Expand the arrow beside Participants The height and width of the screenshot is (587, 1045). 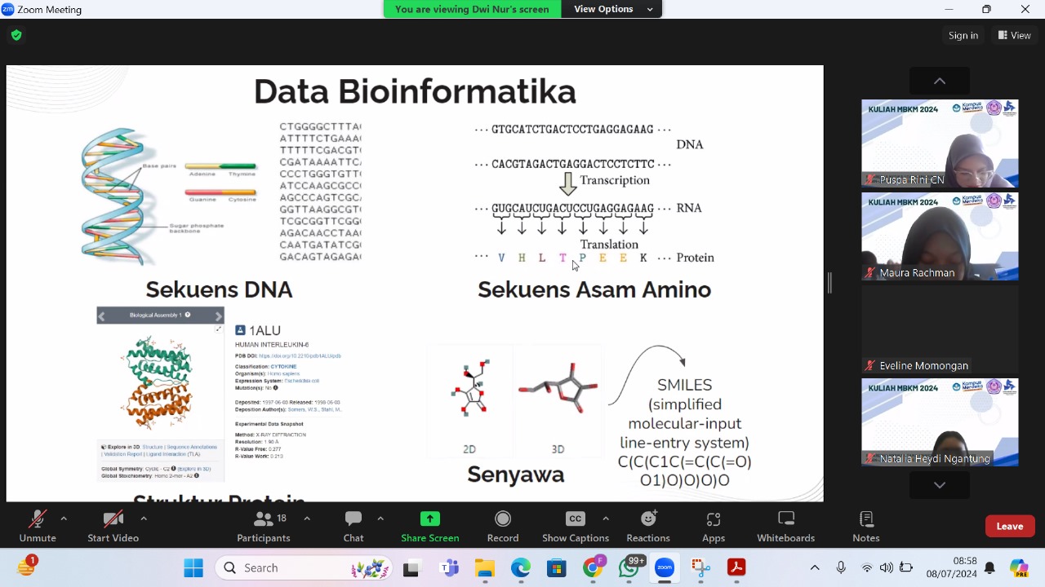click(x=307, y=519)
